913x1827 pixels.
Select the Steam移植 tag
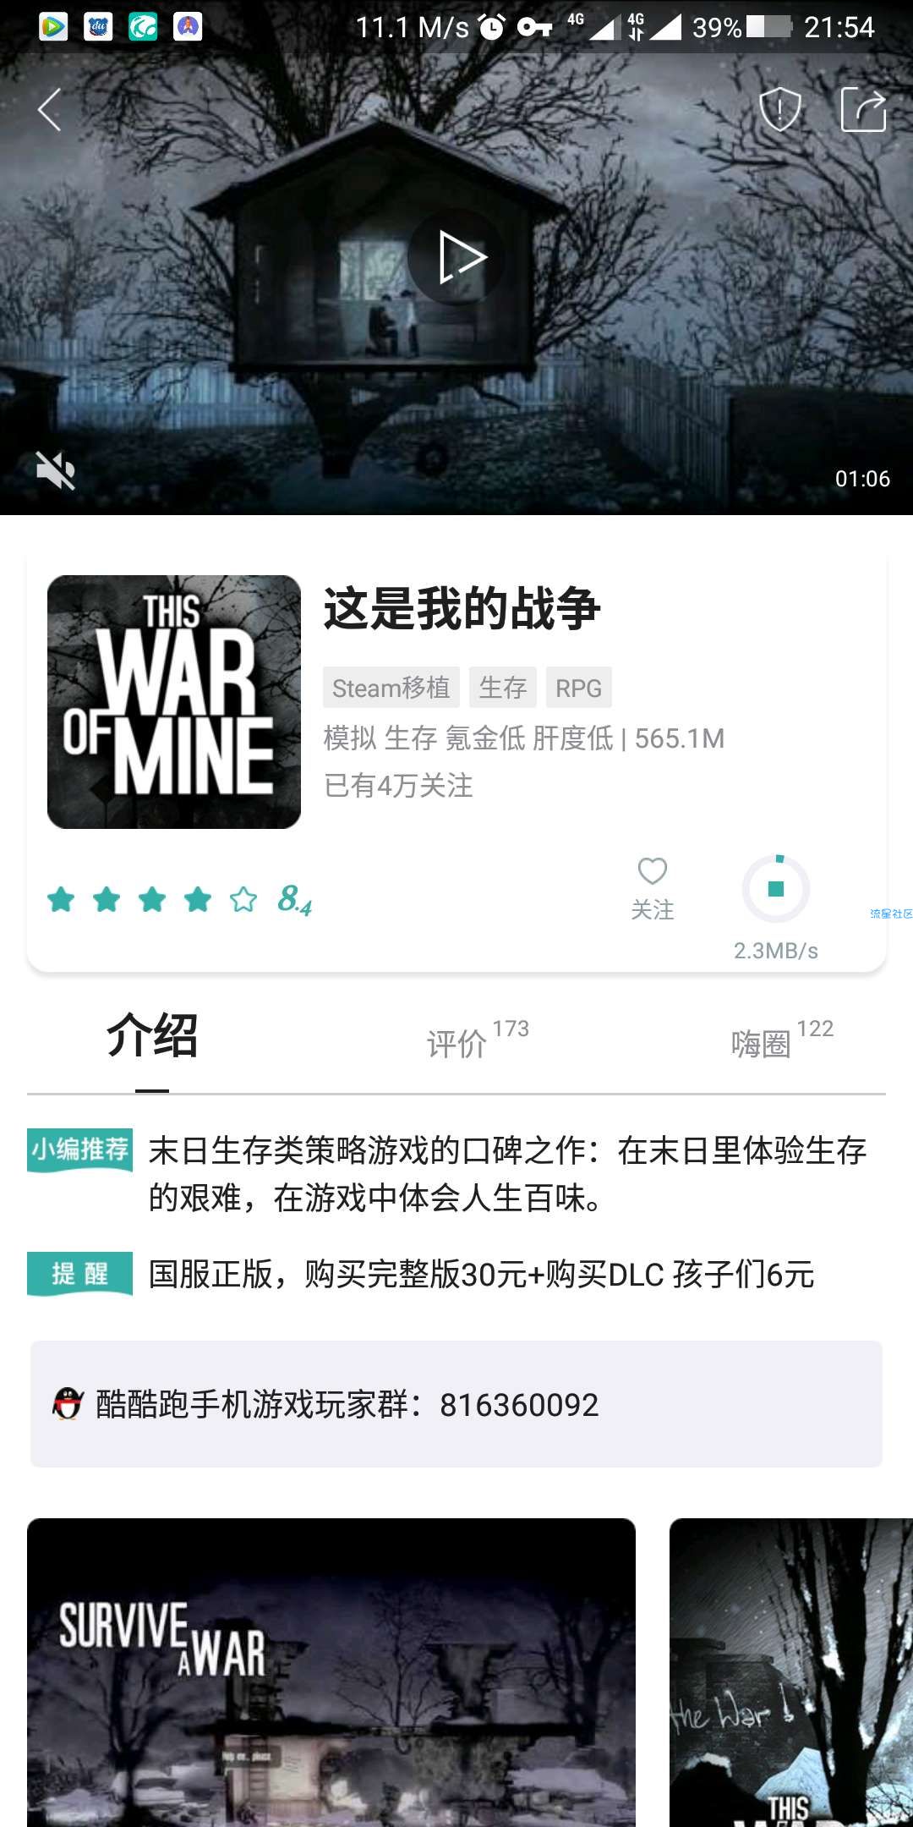(x=391, y=688)
